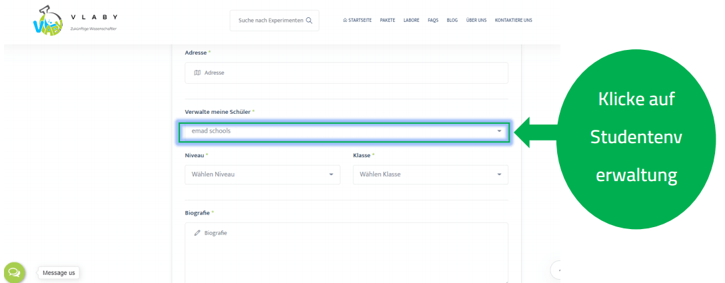Click the round button at right page edge
This screenshot has width=725, height=283.
[557, 270]
